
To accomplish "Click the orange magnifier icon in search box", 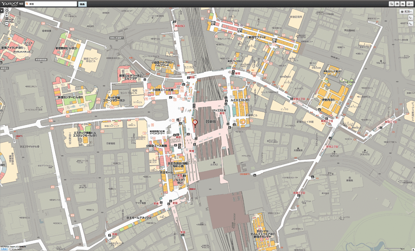I will (27, 4).
